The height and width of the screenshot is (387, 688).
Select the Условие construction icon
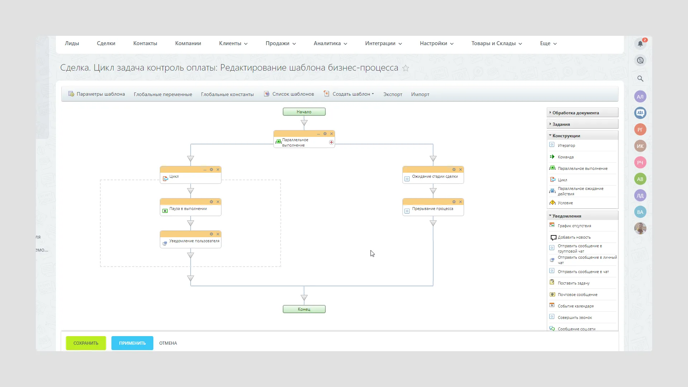click(x=553, y=203)
